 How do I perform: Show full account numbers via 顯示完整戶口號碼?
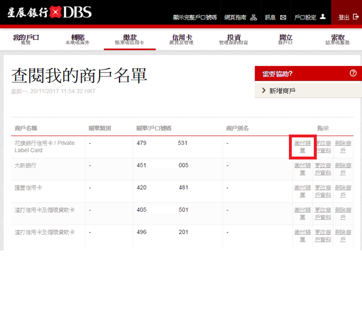194,17
